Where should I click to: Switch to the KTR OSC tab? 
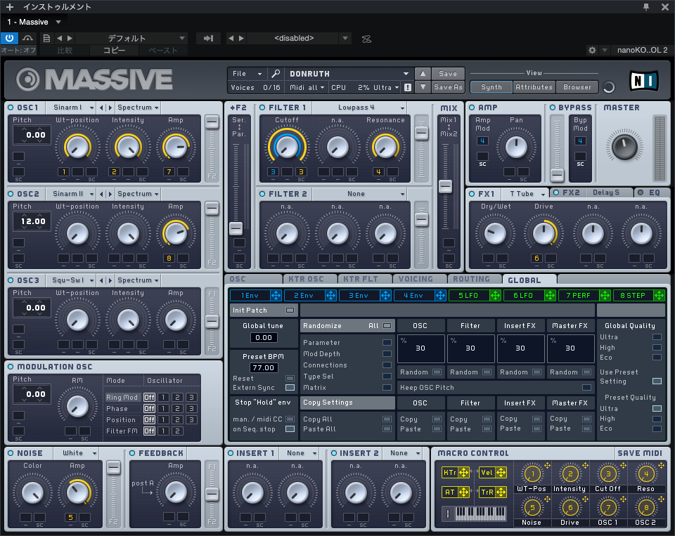pyautogui.click(x=310, y=279)
